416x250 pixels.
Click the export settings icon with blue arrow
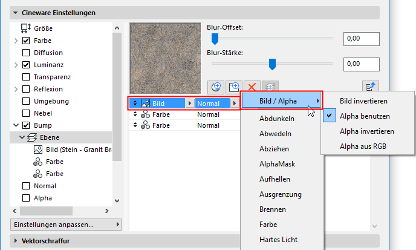point(371,87)
